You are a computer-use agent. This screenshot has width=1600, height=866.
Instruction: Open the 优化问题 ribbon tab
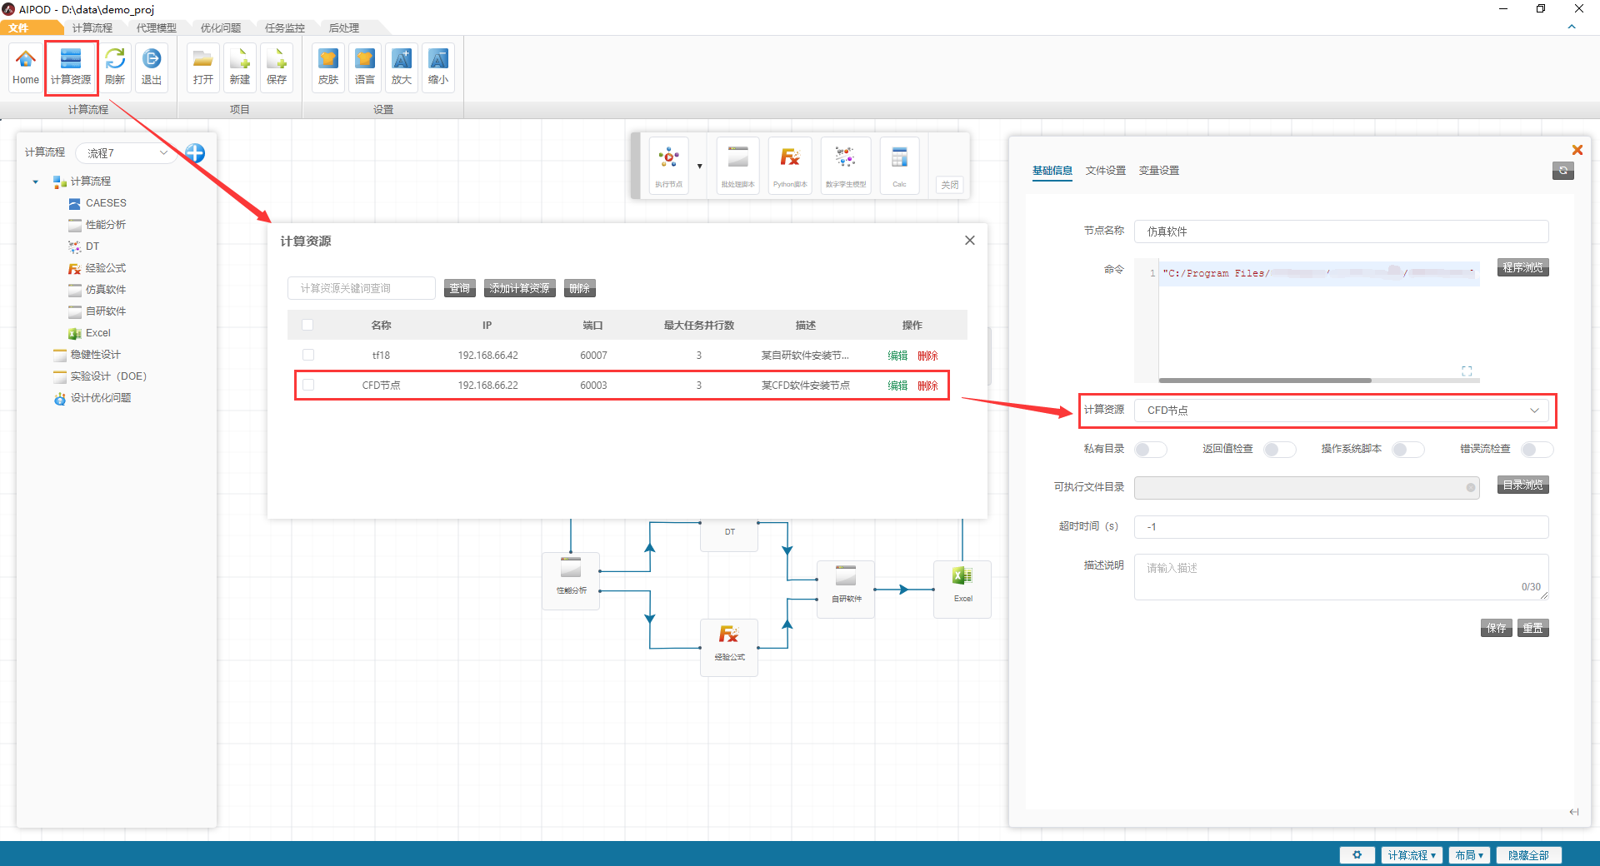coord(220,27)
